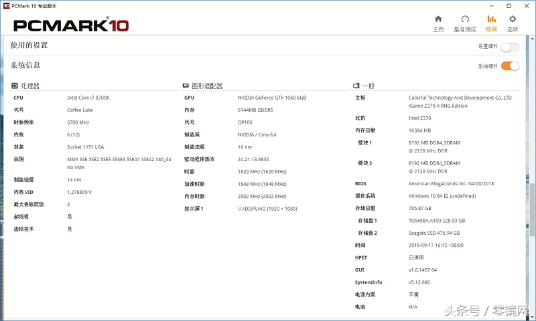Screen dimensions: 536x321
Task: Select the memory clock 2002 MHz (2002 MHz)
Action: (262, 196)
